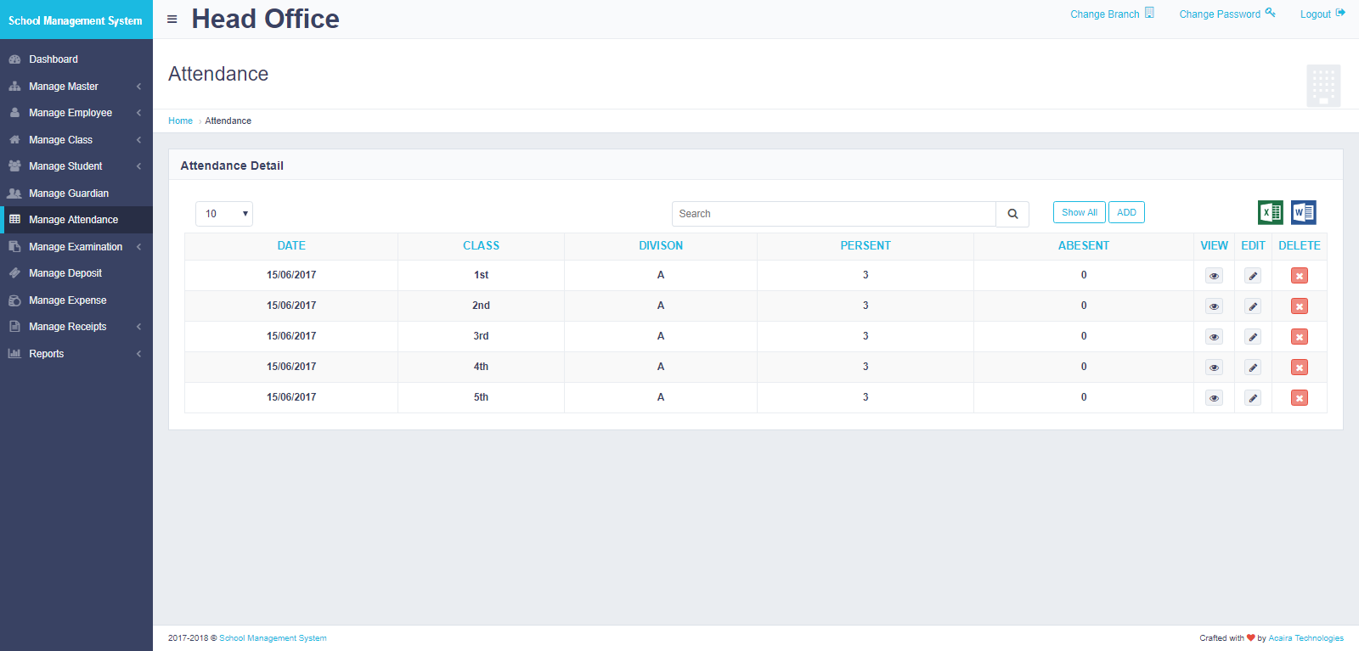Viewport: 1359px width, 651px height.
Task: Delete the 2nd class attendance record
Action: (x=1299, y=306)
